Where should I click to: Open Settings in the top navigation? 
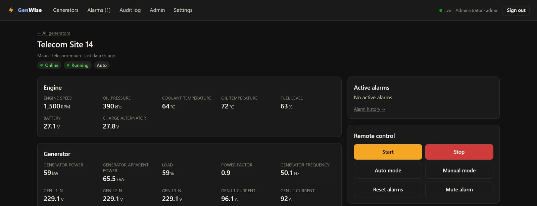183,10
